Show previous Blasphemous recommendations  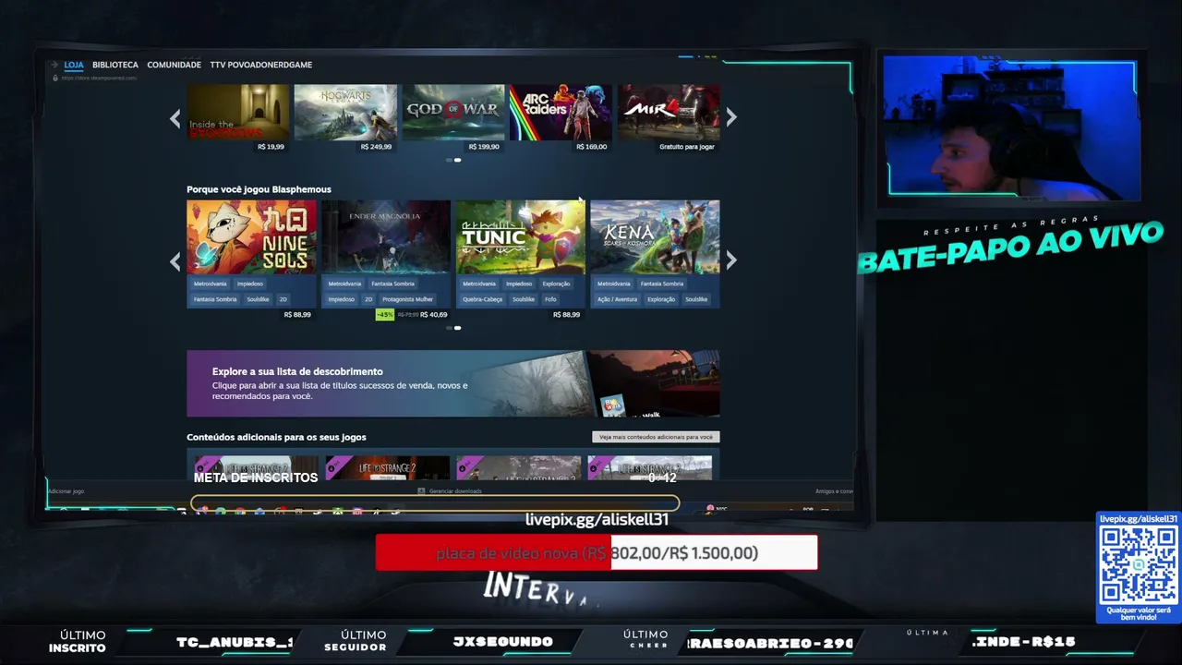[x=175, y=261]
